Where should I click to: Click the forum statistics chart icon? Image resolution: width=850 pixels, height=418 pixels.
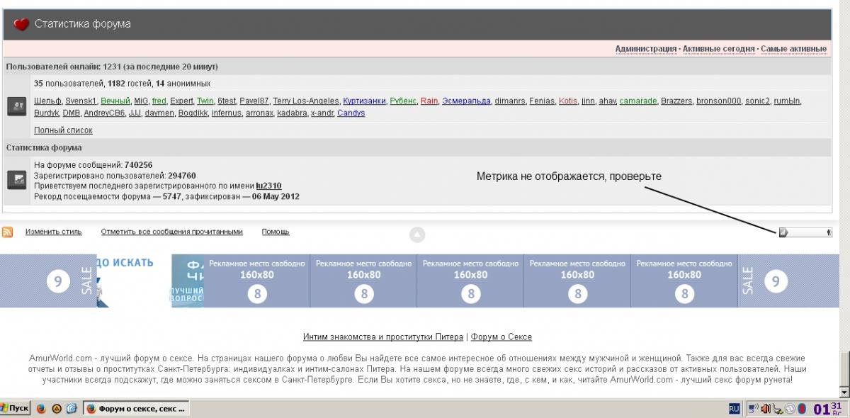click(16, 180)
